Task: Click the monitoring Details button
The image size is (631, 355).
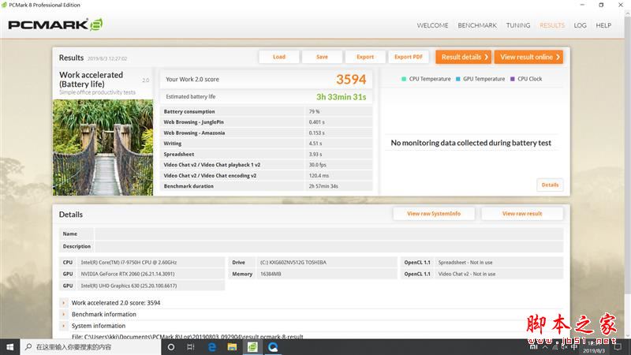Action: 550,185
